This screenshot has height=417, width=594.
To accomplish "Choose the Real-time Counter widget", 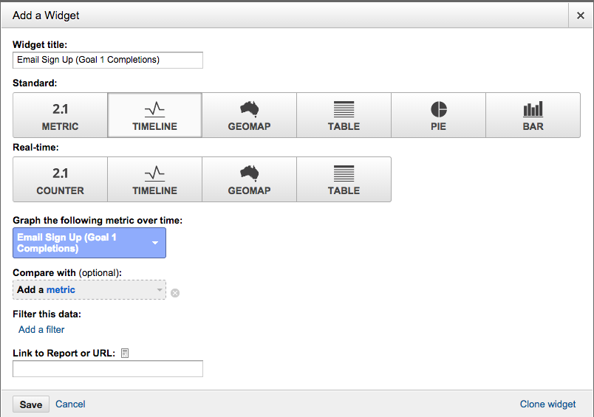I will pos(61,179).
